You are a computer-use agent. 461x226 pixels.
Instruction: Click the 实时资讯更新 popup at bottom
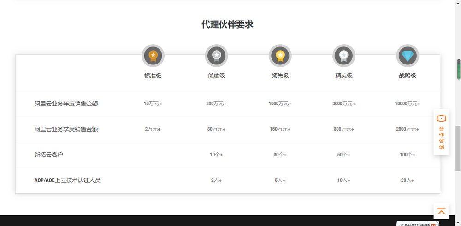tap(418, 224)
